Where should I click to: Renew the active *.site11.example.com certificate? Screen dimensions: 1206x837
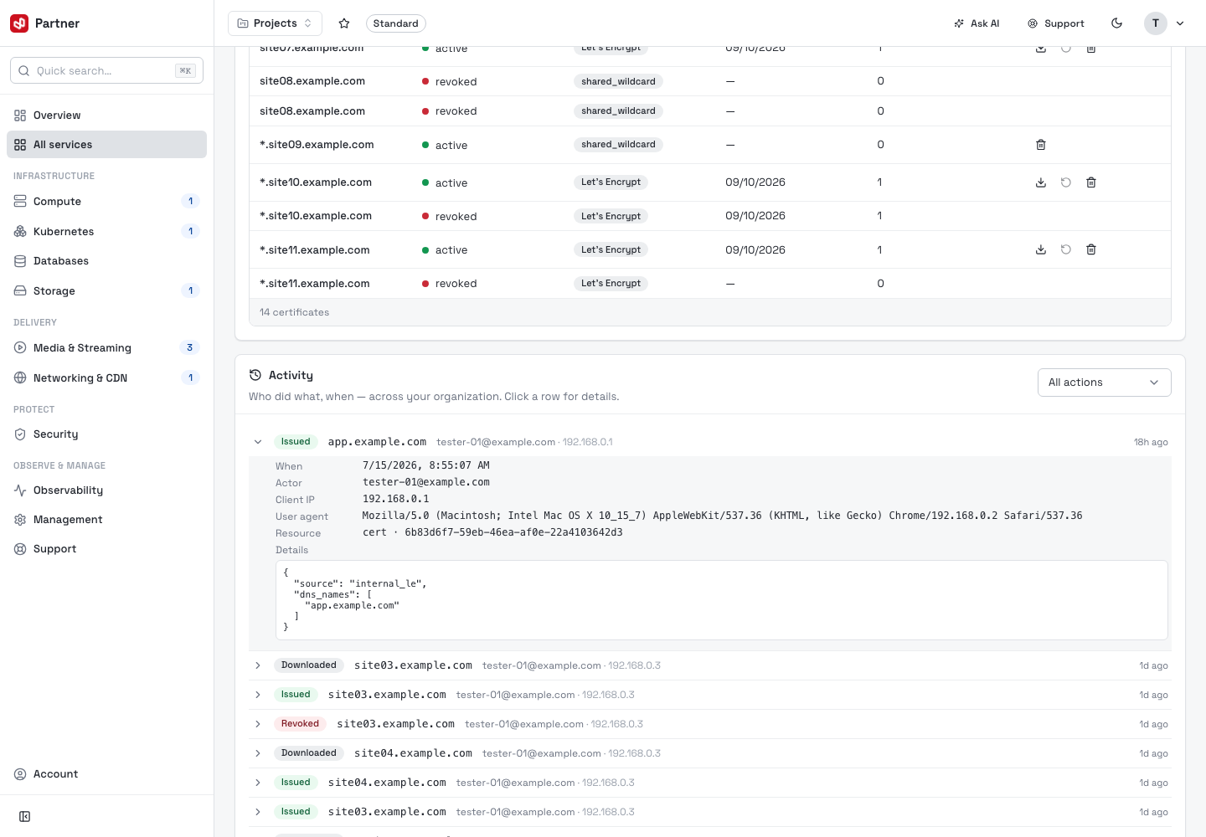tap(1066, 249)
